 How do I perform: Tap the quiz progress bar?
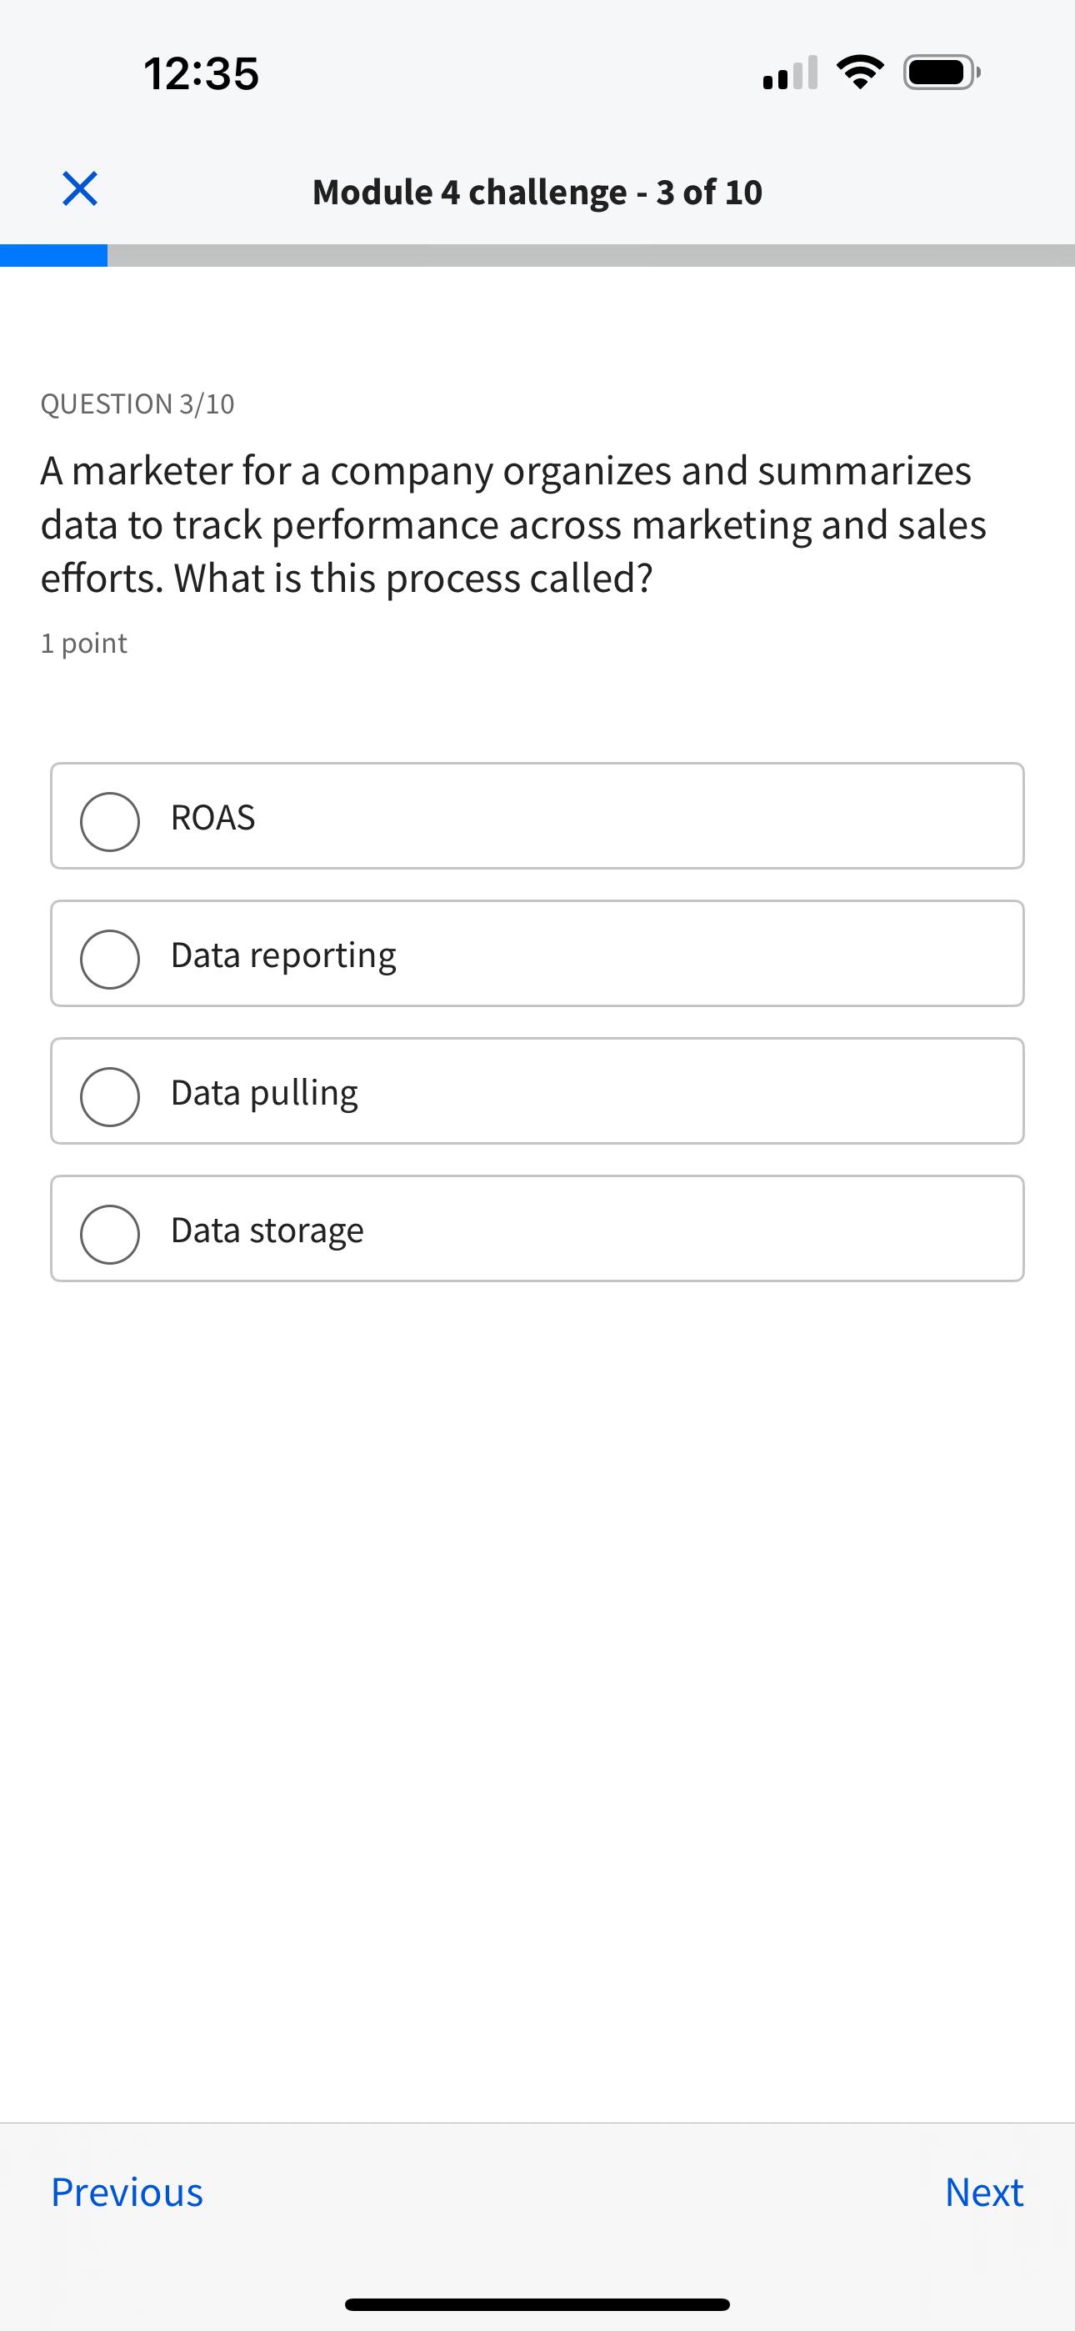tap(537, 256)
